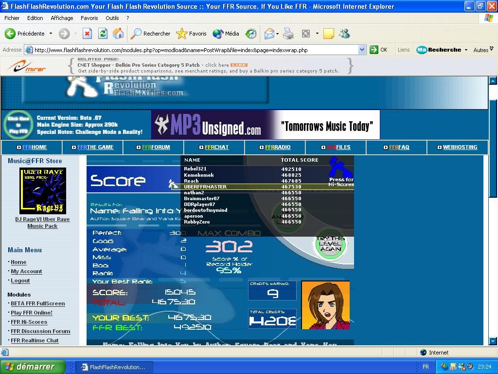Click the Internet zone globe in status bar
The image size is (498, 374).
pos(423,353)
